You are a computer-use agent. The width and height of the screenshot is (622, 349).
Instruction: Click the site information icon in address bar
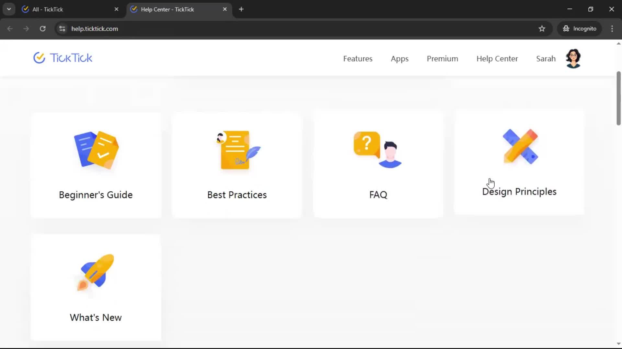(62, 29)
